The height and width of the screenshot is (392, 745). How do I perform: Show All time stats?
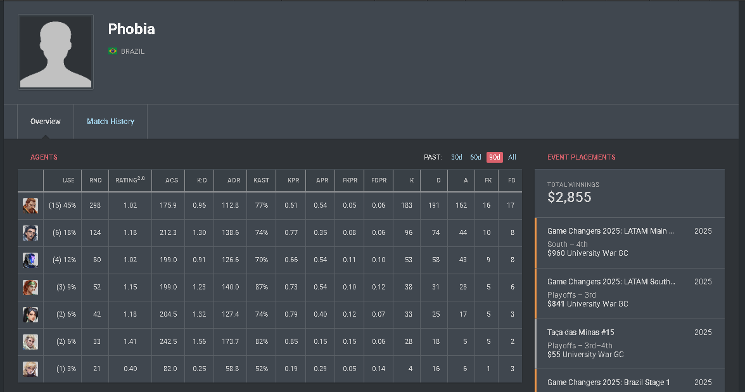coord(512,157)
